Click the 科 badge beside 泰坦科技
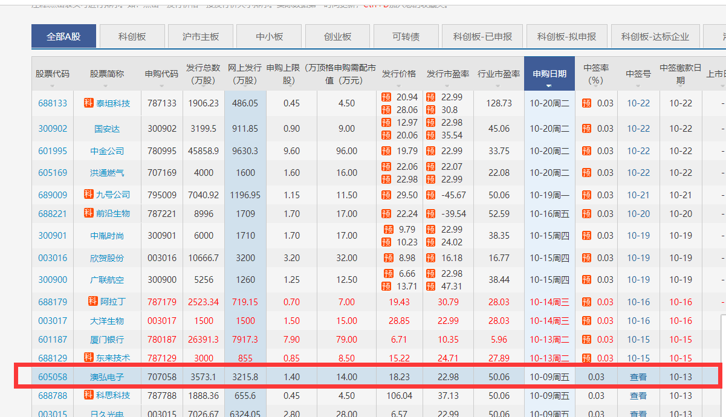726x417 pixels. click(88, 103)
